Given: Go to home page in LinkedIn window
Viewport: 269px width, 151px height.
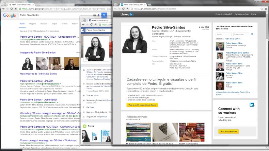Looking at the screenshot, I should (x=127, y=9).
